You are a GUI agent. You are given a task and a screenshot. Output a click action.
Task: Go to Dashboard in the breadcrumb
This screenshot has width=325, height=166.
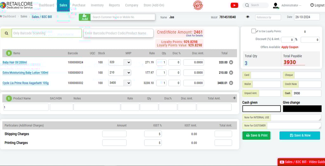pos(9,16)
